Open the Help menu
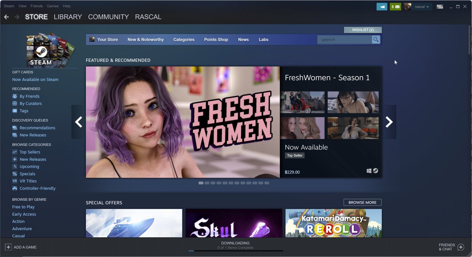 tap(67, 6)
